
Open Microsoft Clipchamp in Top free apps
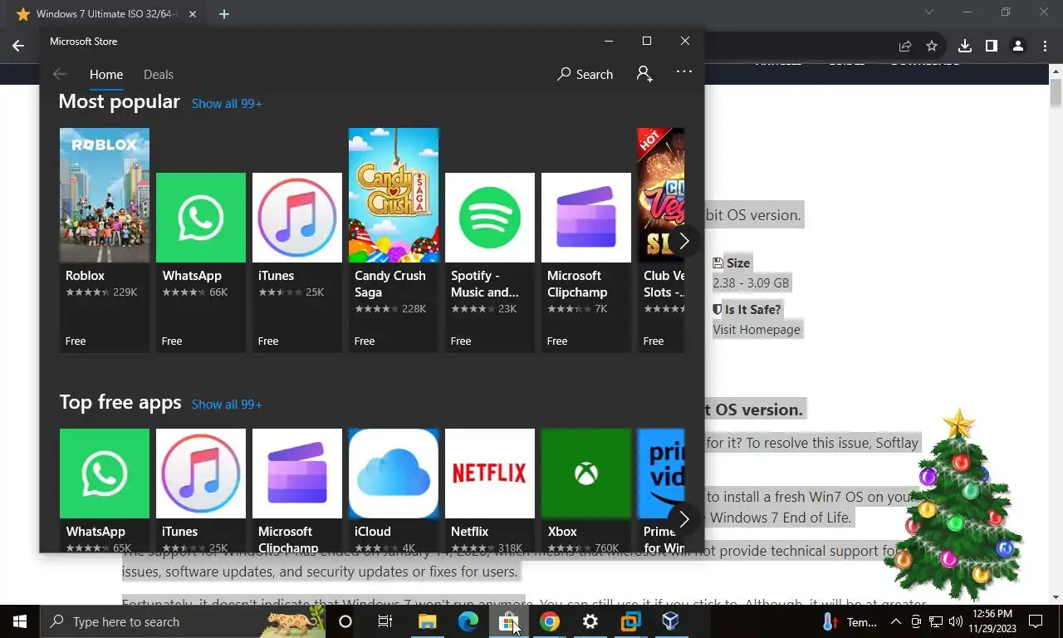click(x=297, y=490)
